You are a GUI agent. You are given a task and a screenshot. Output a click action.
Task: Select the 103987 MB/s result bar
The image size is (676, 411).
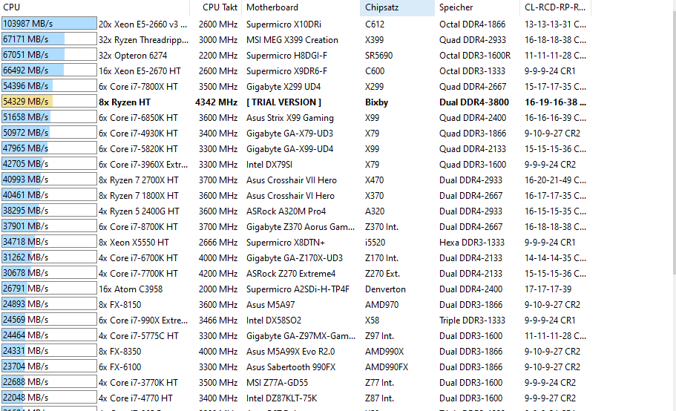tap(49, 23)
